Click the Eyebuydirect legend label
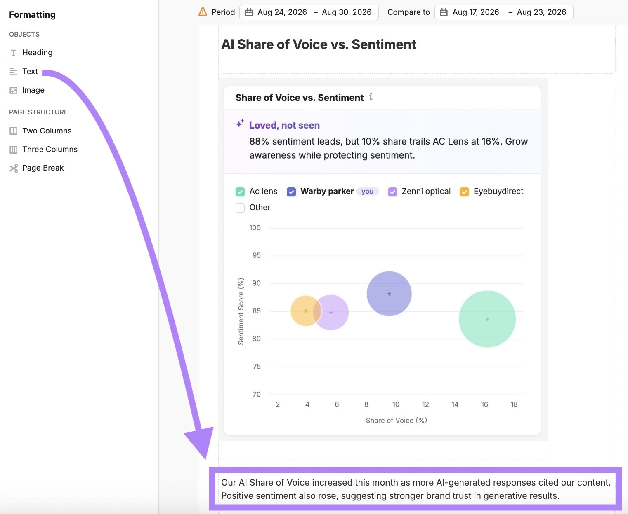 pos(498,192)
